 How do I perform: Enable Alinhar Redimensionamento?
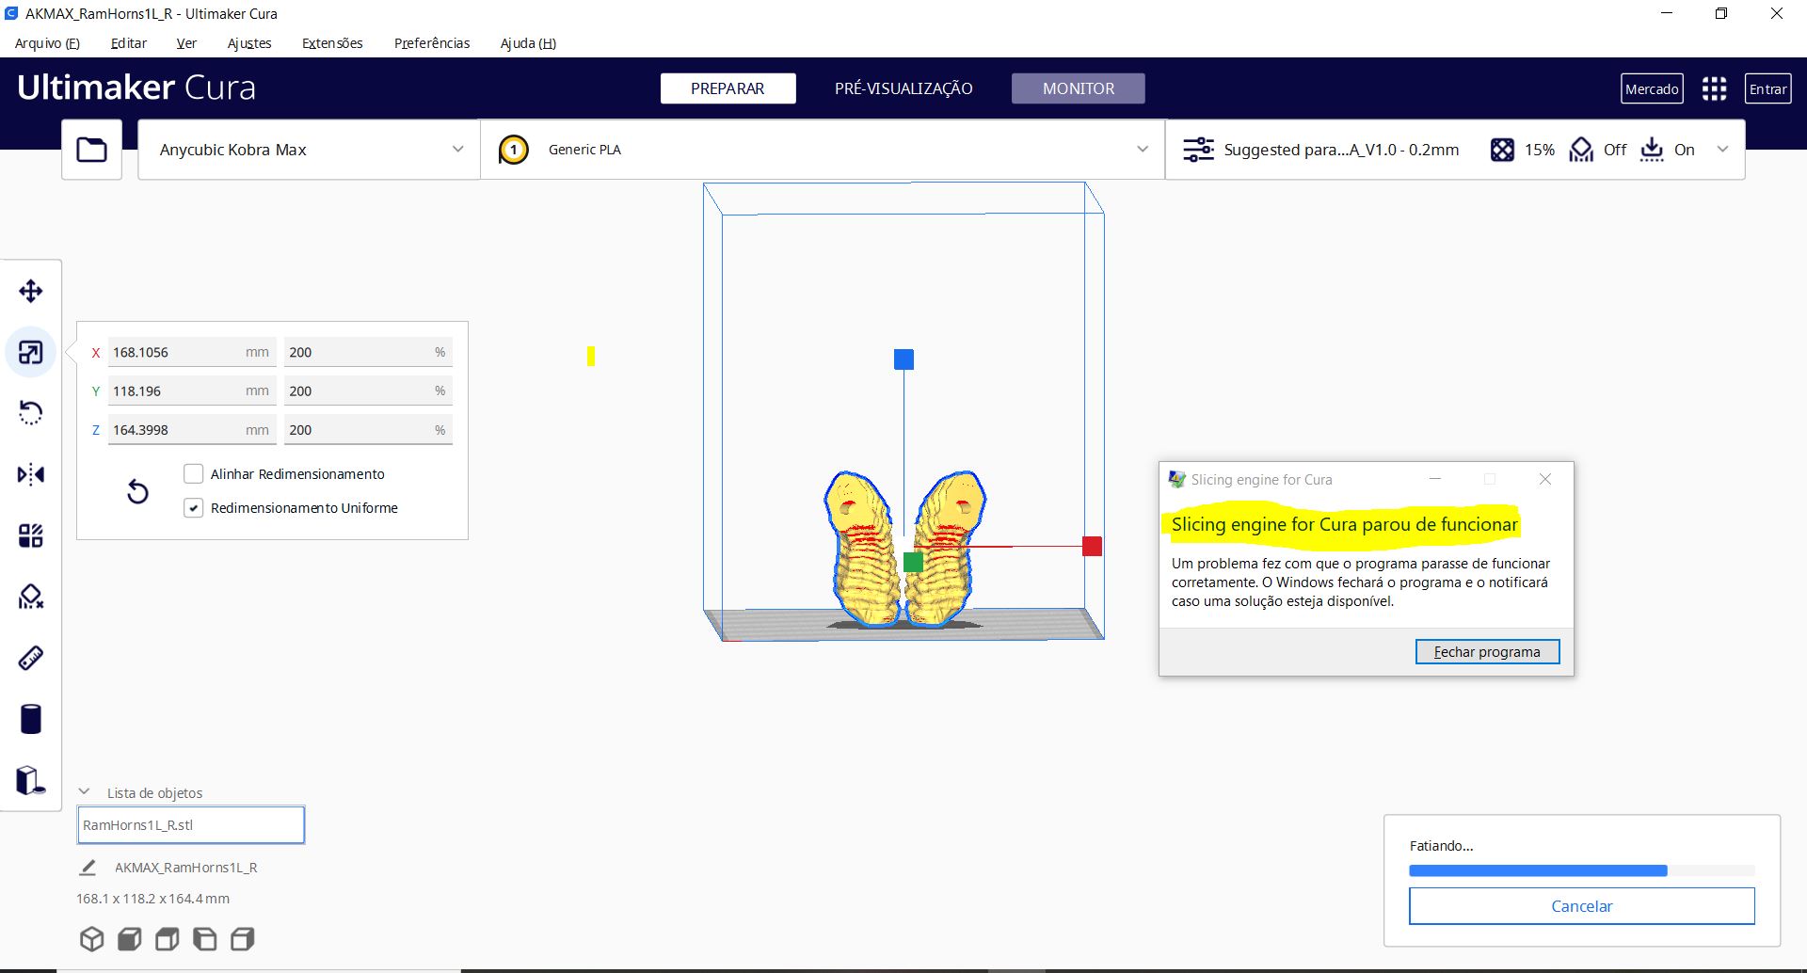[x=194, y=473]
